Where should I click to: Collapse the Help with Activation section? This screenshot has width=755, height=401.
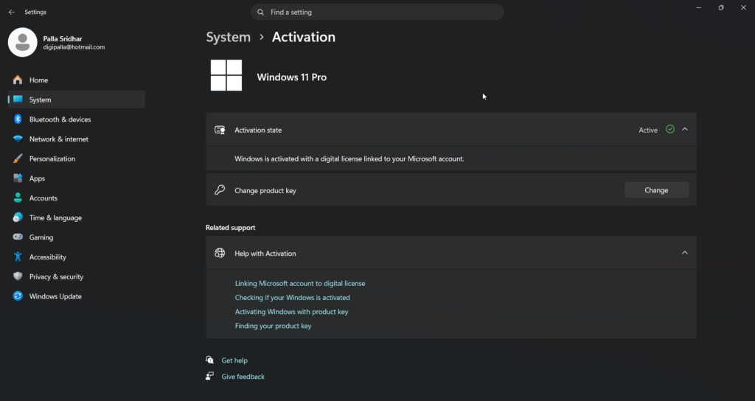point(685,252)
